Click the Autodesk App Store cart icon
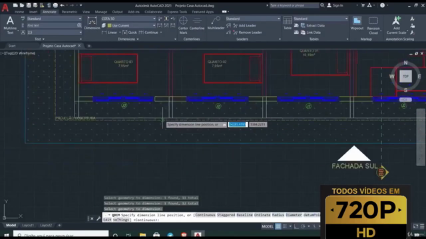 click(363, 5)
